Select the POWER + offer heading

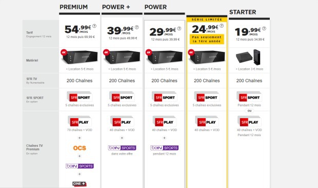click(x=116, y=7)
